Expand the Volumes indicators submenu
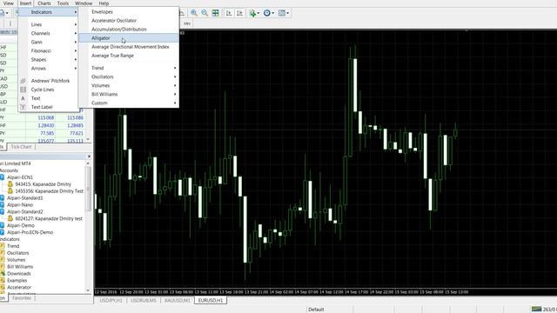Image resolution: width=557 pixels, height=313 pixels. (x=129, y=85)
